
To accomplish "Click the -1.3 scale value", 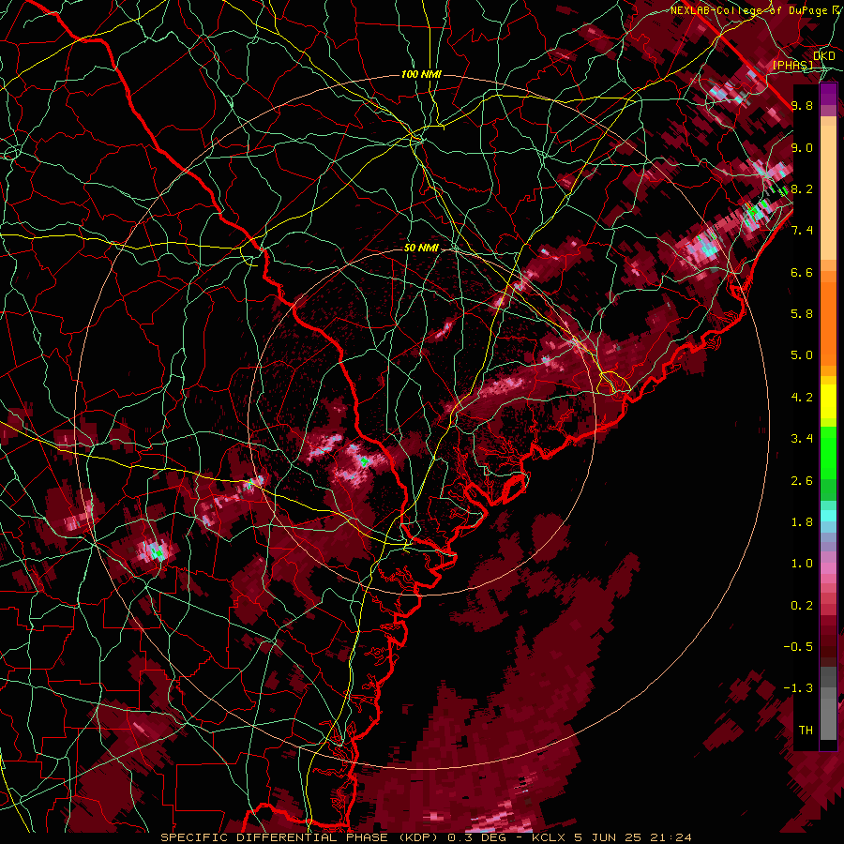I will pos(798,688).
